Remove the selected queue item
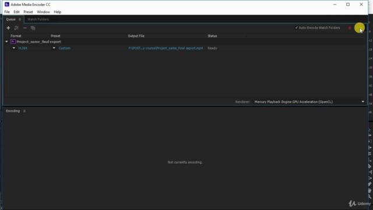 24,28
